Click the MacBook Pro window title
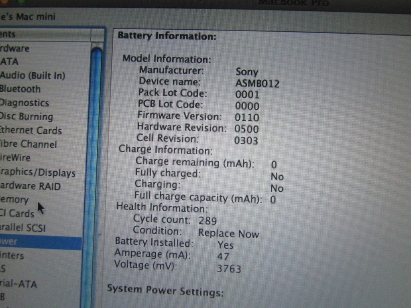Viewport: 411px width, 308px height. pyautogui.click(x=293, y=3)
